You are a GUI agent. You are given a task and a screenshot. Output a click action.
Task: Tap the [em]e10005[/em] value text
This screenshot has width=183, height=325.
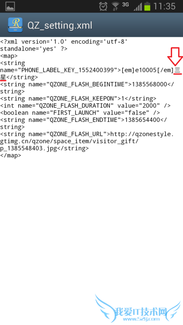147,70
